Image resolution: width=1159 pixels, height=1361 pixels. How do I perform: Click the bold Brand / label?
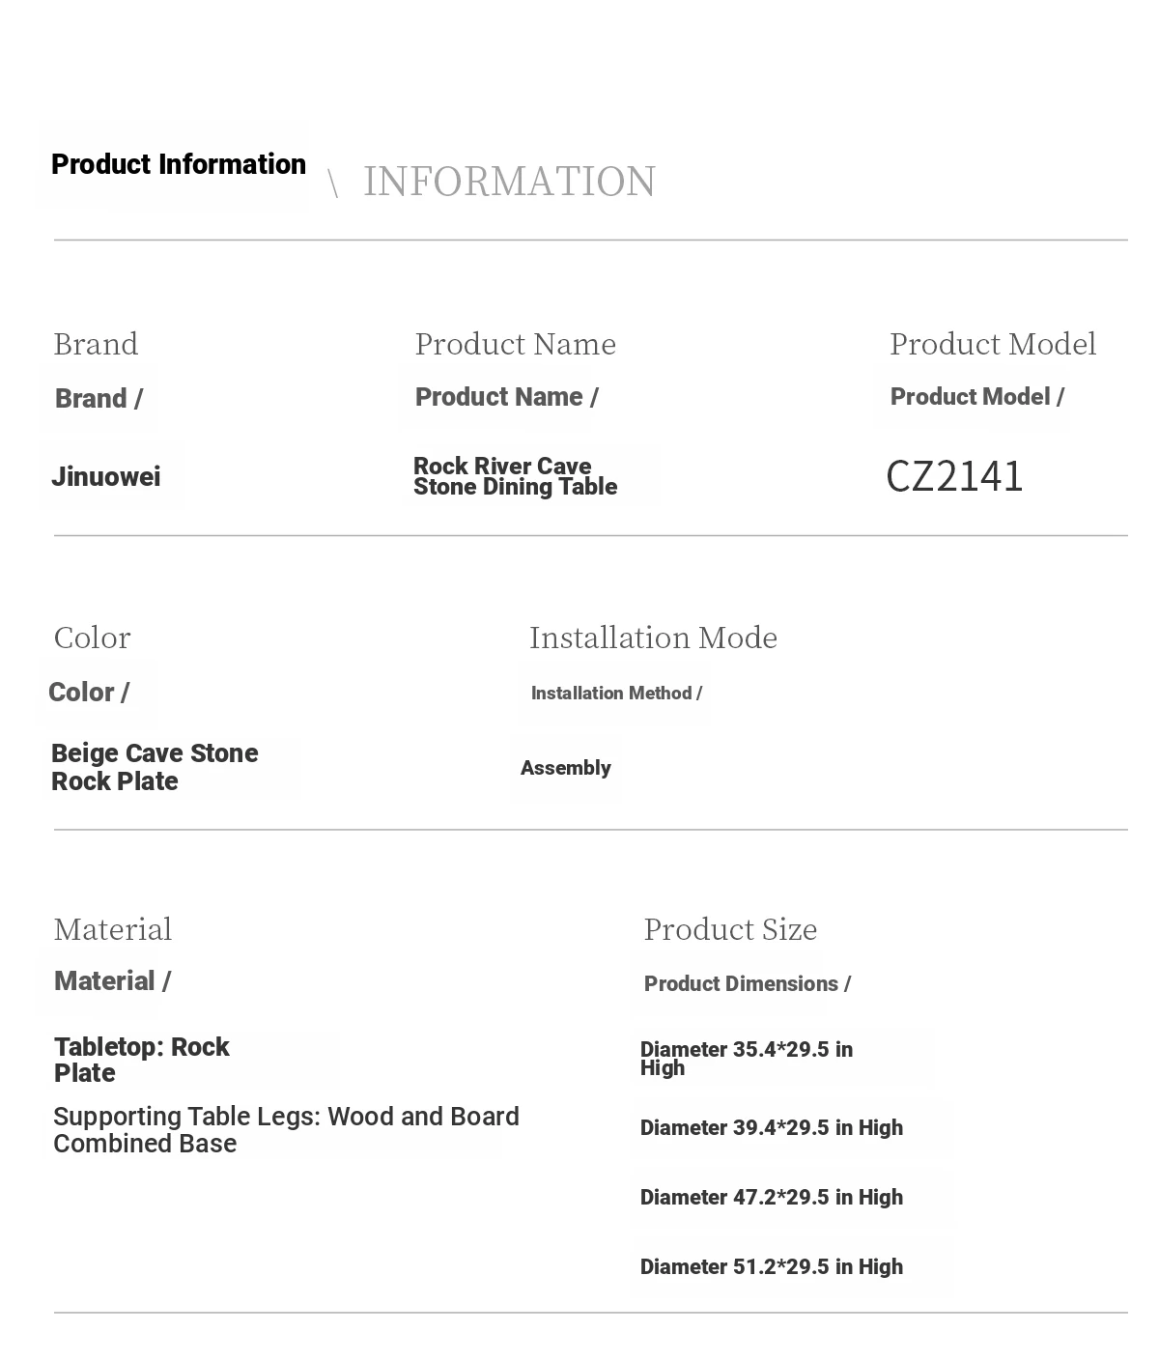tap(99, 398)
